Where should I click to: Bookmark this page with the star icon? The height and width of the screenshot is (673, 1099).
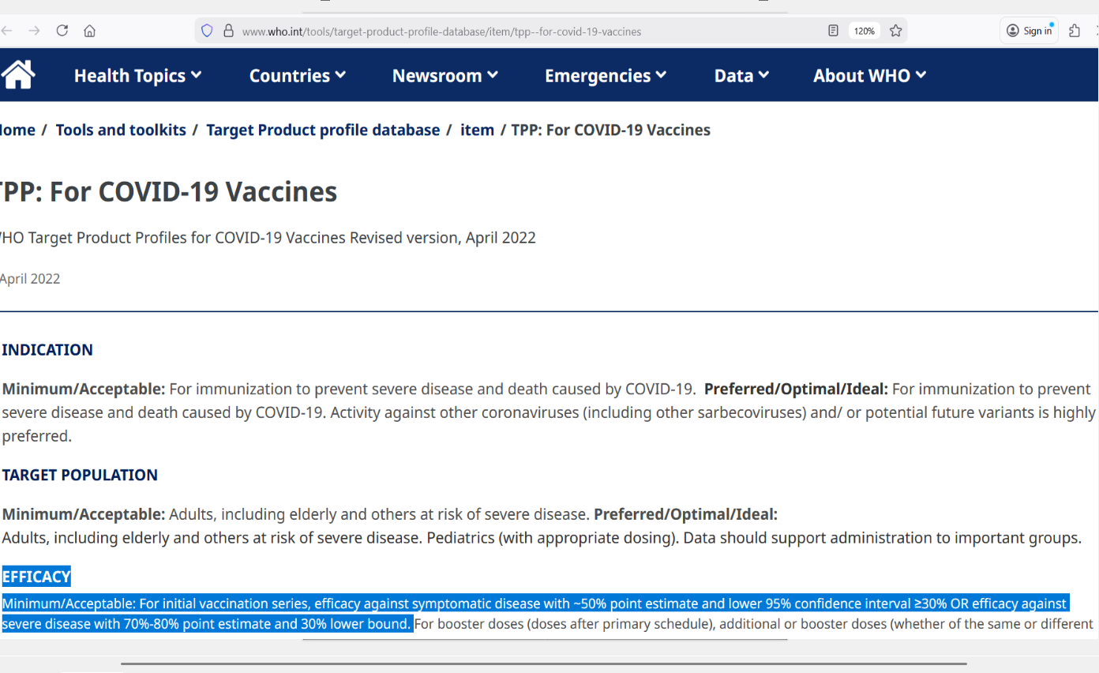(x=895, y=31)
